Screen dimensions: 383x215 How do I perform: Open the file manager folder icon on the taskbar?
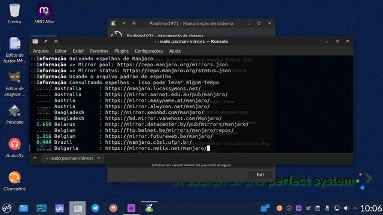coord(24,208)
